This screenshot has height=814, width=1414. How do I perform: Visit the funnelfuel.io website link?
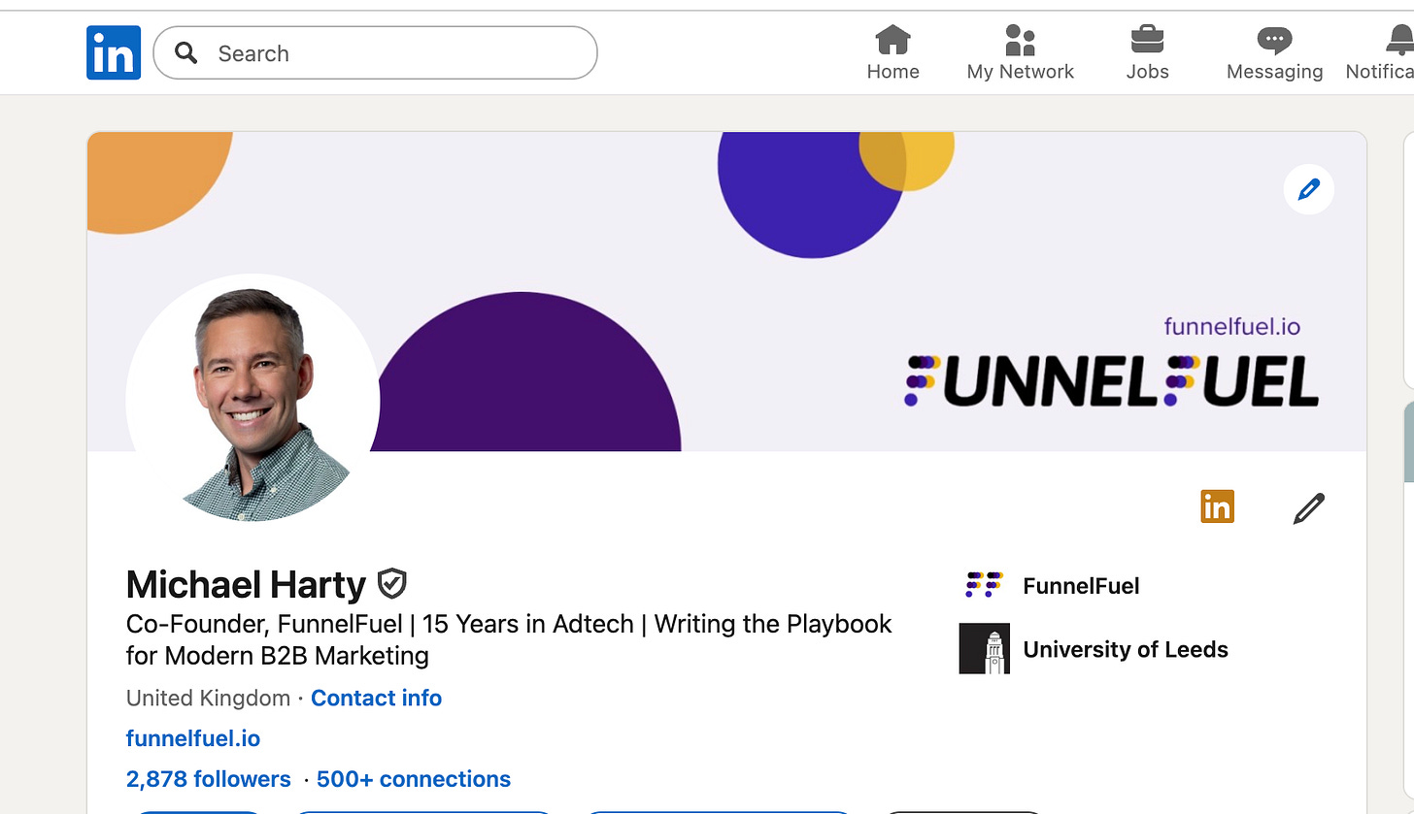(x=193, y=738)
